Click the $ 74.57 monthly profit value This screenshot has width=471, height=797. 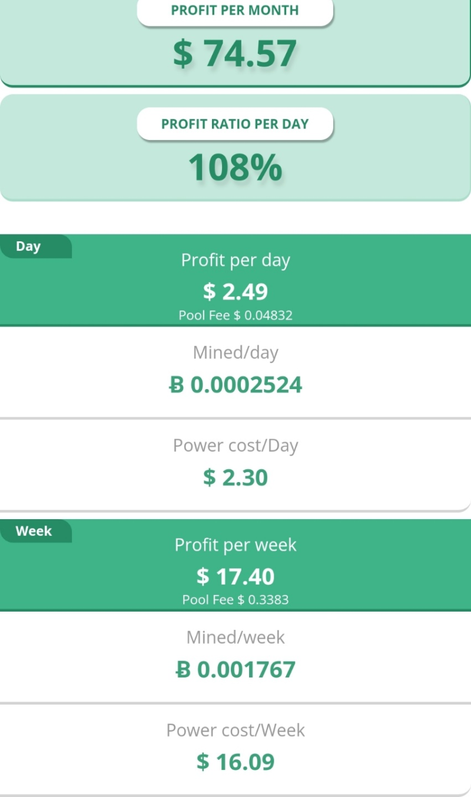[x=235, y=54]
